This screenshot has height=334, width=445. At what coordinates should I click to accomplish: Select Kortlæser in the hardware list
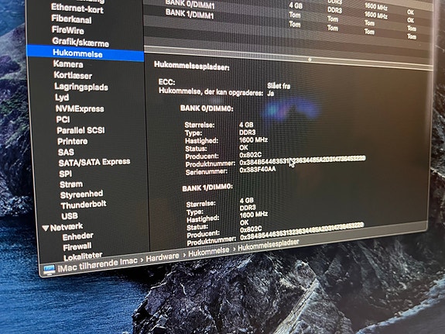click(73, 75)
